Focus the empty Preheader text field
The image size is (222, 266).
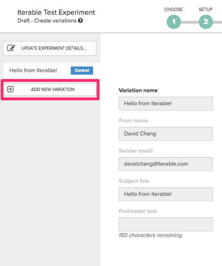point(166,224)
